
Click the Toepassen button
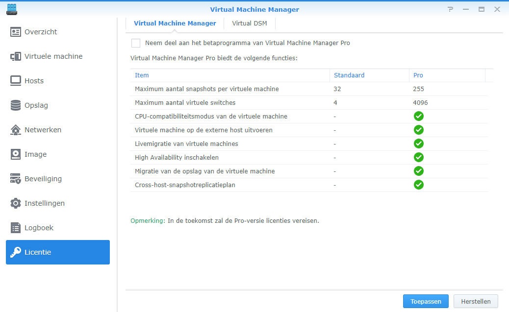click(426, 301)
